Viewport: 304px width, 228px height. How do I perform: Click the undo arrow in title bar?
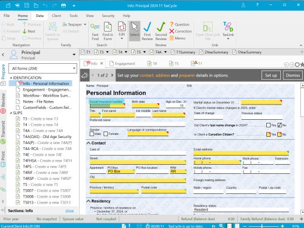[x=45, y=5]
